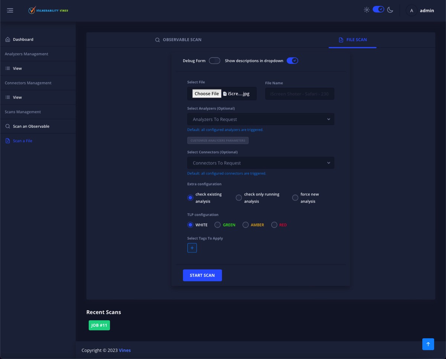Click the Vulnerability Vines logo
This screenshot has width=446, height=359.
[x=48, y=10]
